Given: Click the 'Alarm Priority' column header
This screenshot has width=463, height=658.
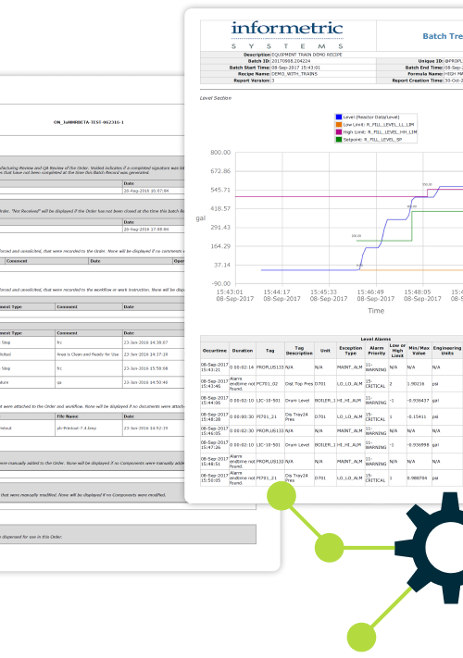Looking at the screenshot, I should click(x=377, y=351).
